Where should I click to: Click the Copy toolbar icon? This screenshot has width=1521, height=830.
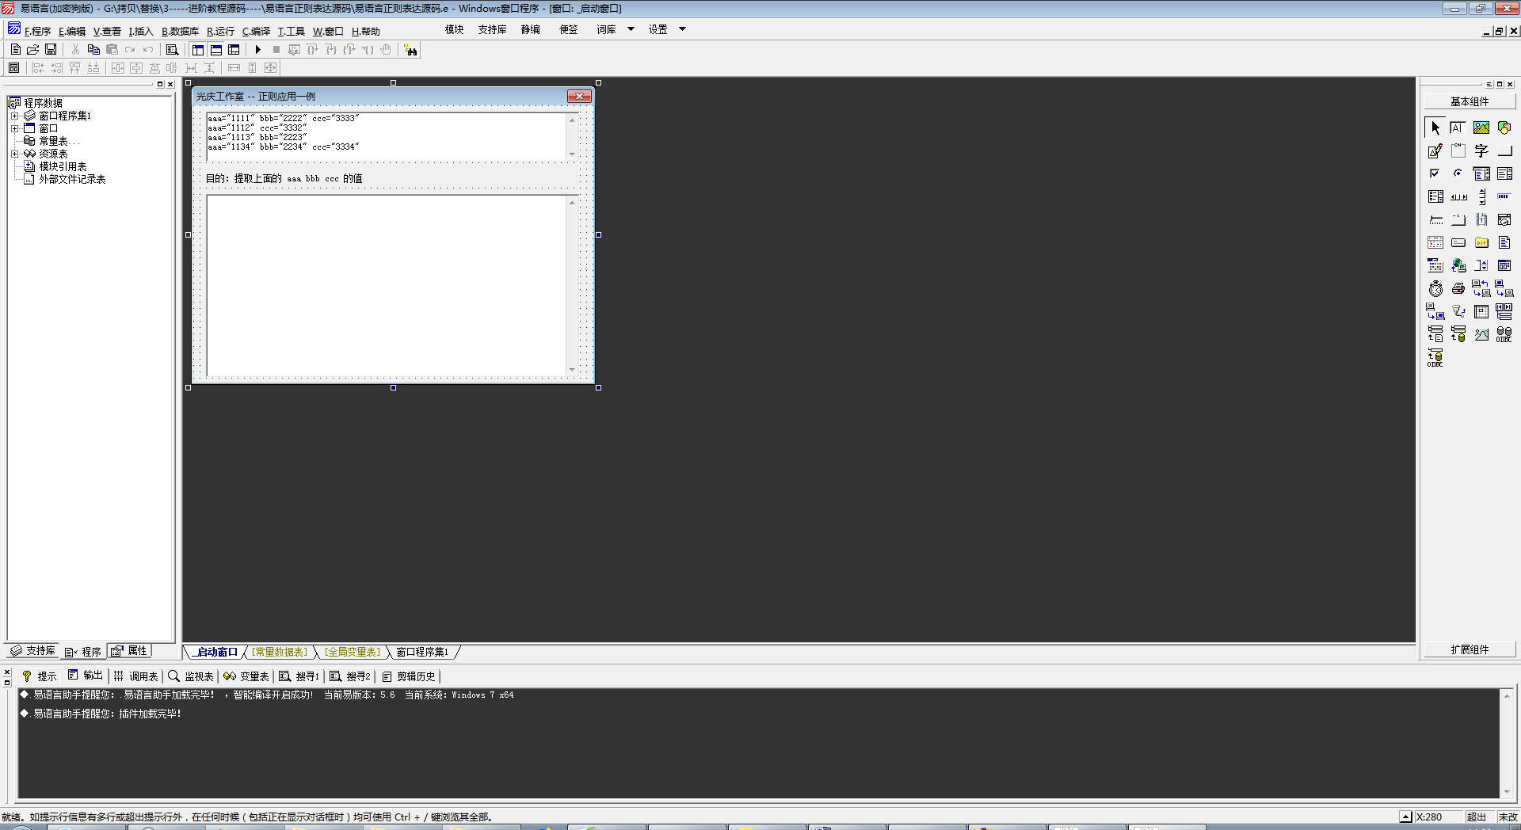click(93, 49)
